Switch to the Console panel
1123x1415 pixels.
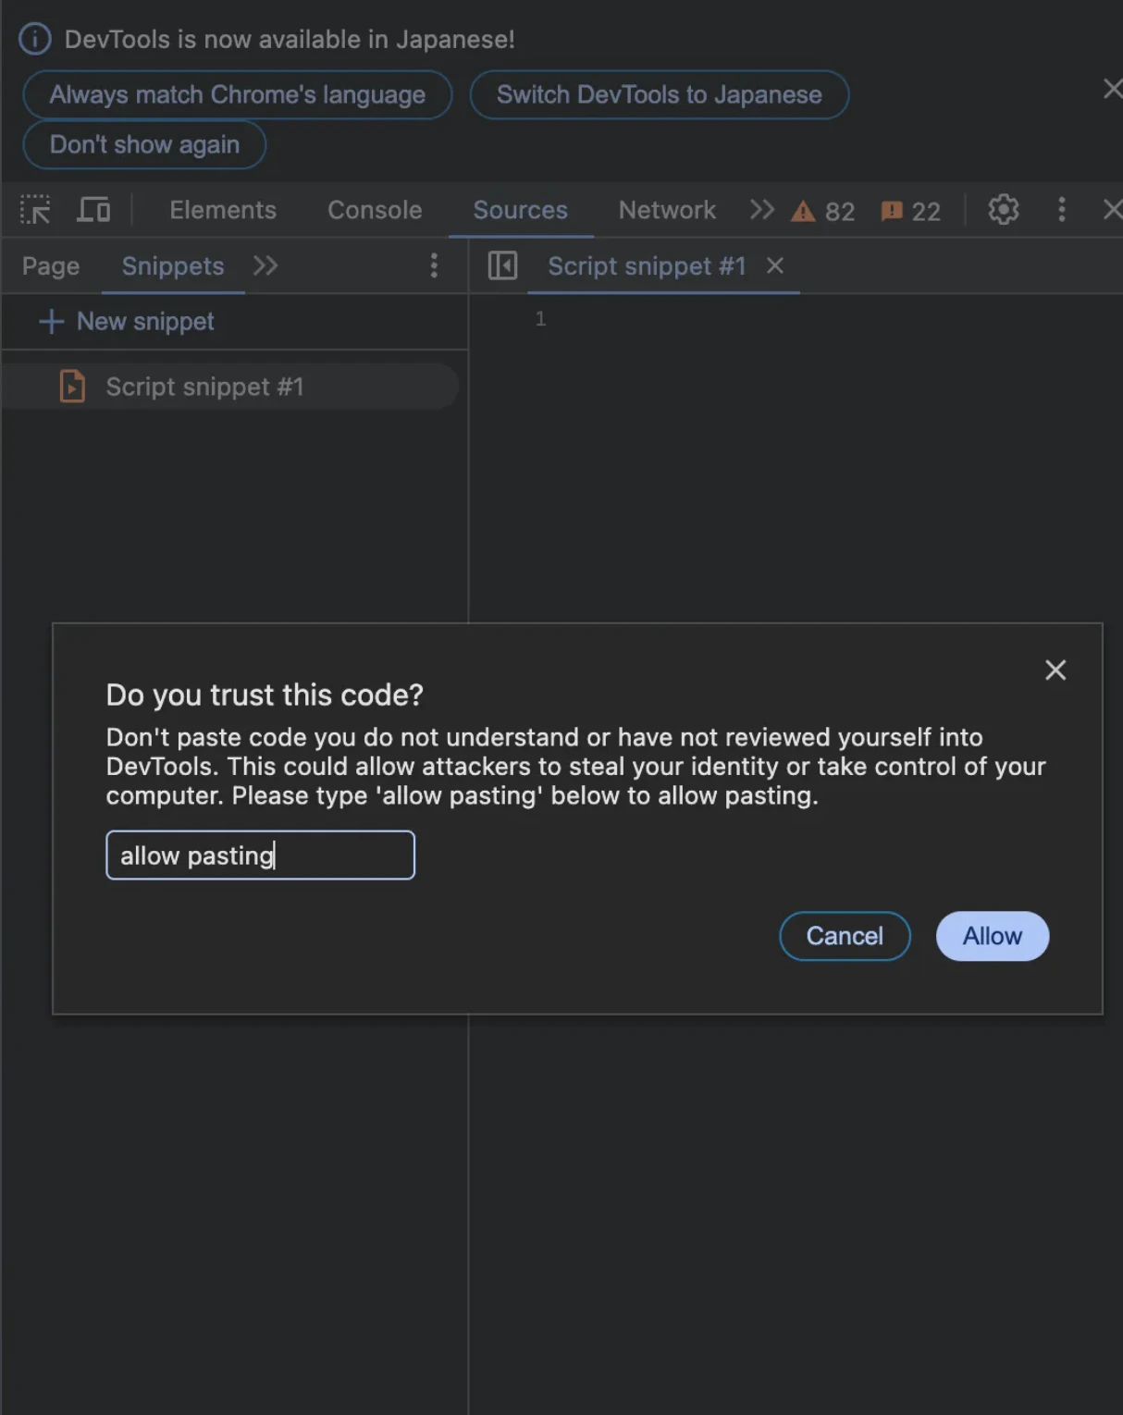[x=375, y=210]
